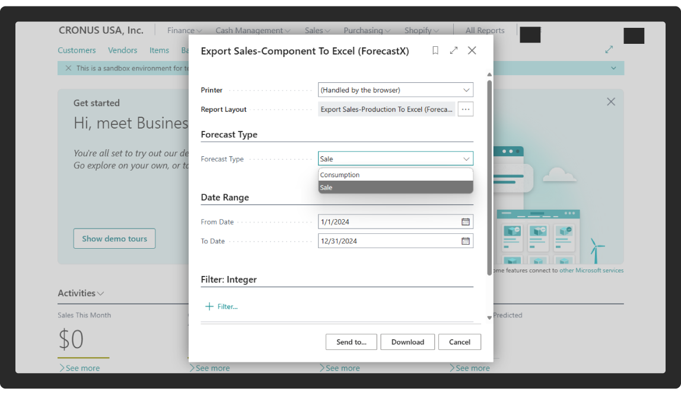Open the Shopify menu
The width and height of the screenshot is (681, 395).
tap(421, 30)
